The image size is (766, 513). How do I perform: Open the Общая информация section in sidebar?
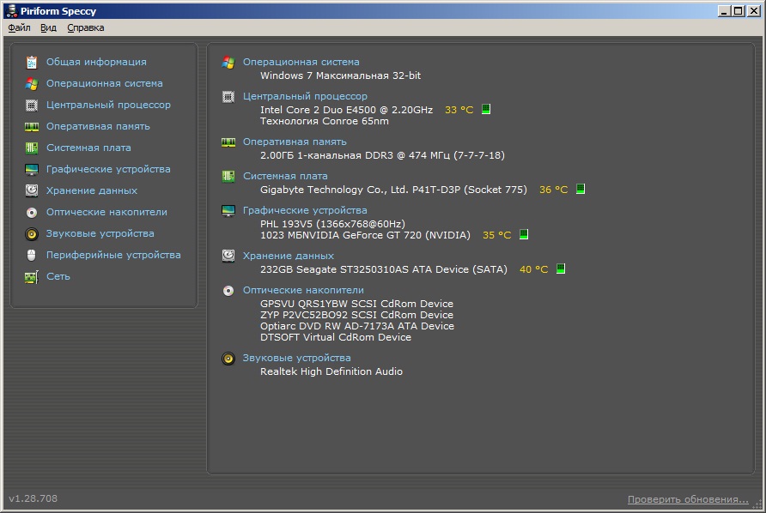point(96,62)
